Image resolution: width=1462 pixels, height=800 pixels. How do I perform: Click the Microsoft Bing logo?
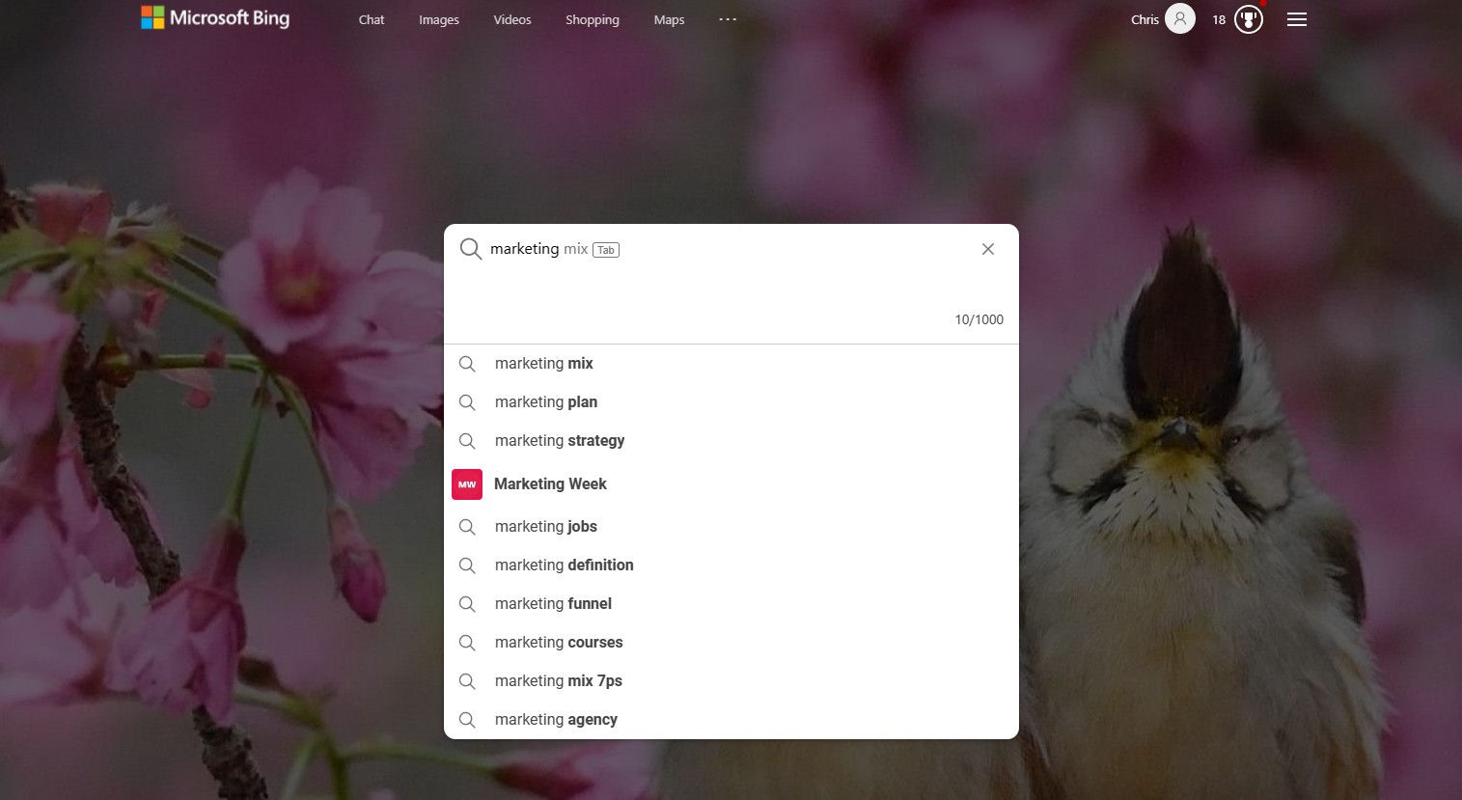(x=215, y=18)
